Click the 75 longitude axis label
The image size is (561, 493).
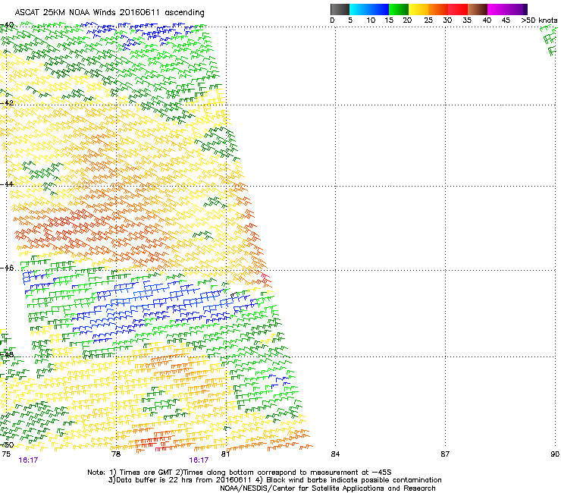pyautogui.click(x=6, y=454)
